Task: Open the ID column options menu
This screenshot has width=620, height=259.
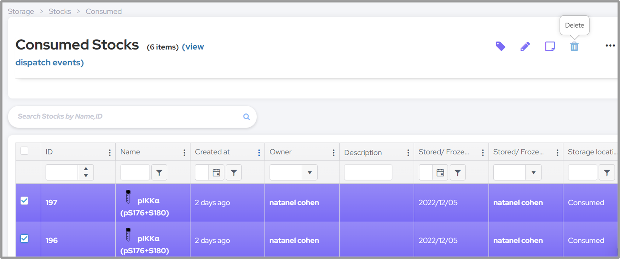Action: 110,152
